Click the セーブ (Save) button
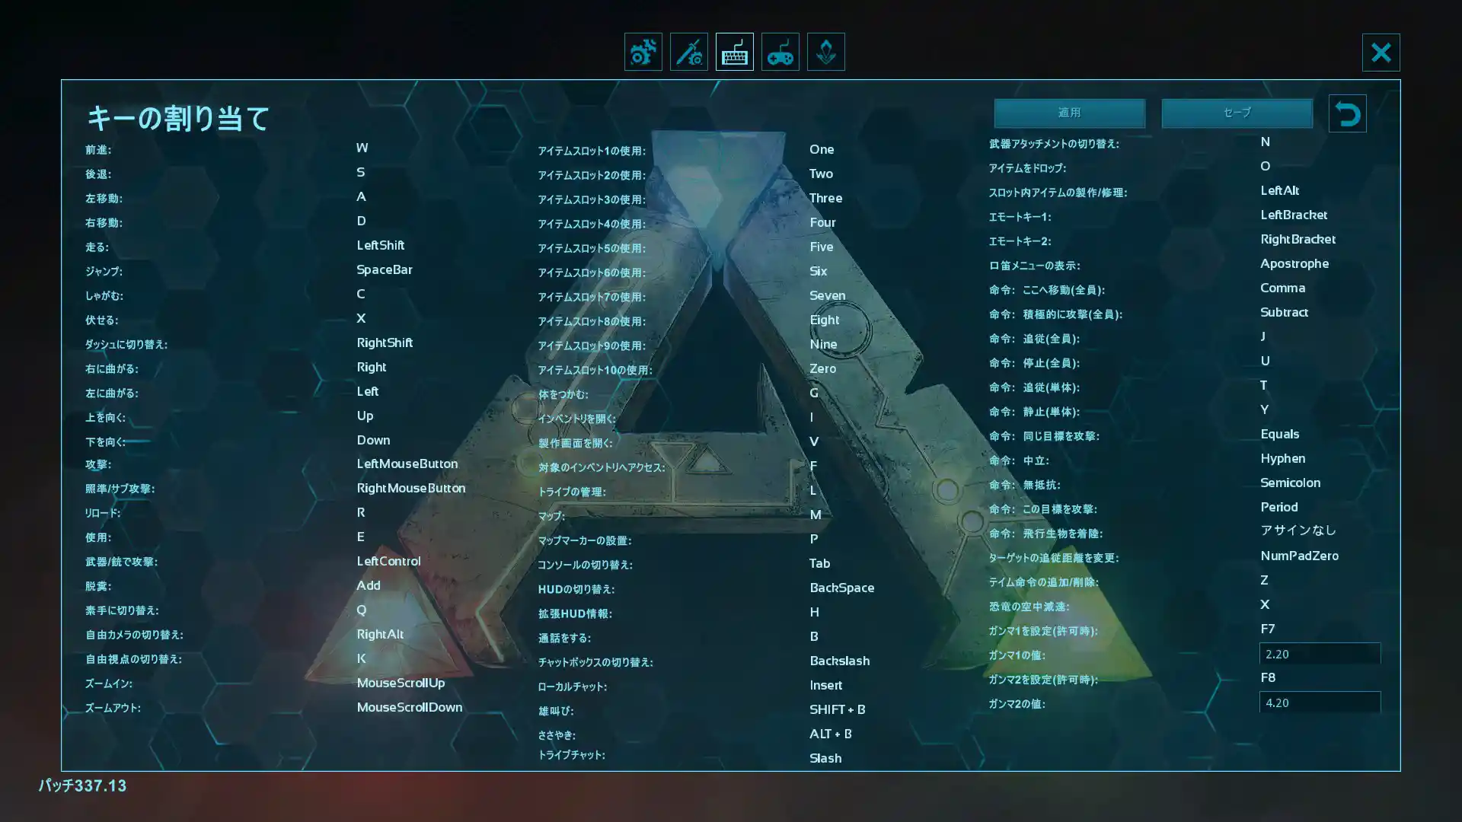1462x822 pixels. point(1237,113)
